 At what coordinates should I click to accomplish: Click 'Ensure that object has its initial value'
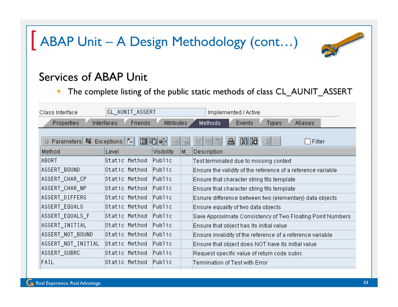(240, 225)
